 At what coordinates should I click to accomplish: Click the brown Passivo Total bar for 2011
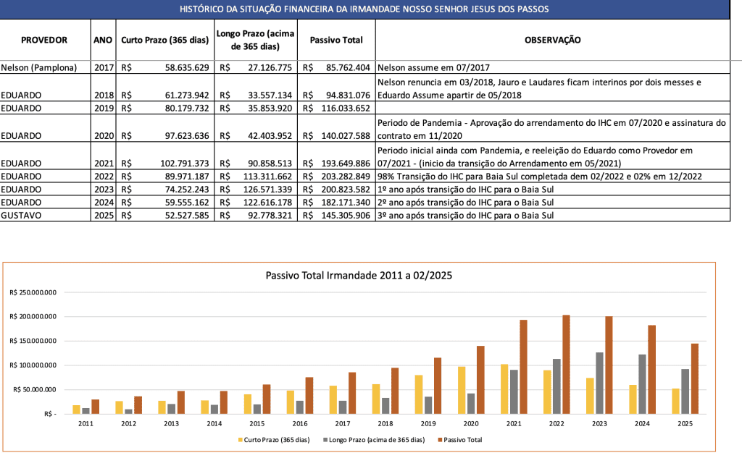coord(95,406)
